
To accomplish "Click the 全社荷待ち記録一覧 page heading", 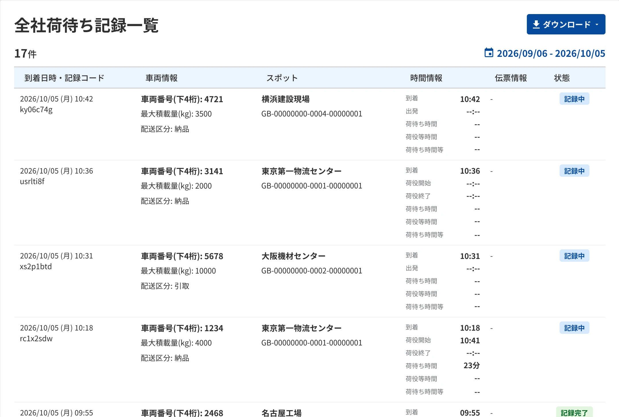I will coord(86,25).
